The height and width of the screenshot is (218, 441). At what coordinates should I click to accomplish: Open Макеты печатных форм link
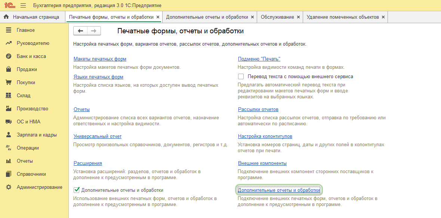pyautogui.click(x=100, y=59)
